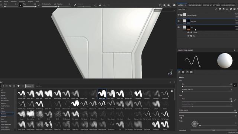Screen dimensions: 238x134
Task: Click the add folder icon in Layers toolbar
Action: pos(235,9)
